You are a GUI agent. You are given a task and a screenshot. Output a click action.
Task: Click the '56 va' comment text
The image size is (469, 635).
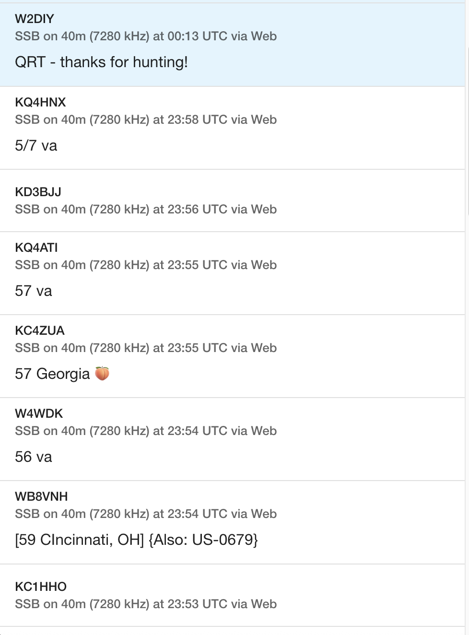[x=33, y=457]
